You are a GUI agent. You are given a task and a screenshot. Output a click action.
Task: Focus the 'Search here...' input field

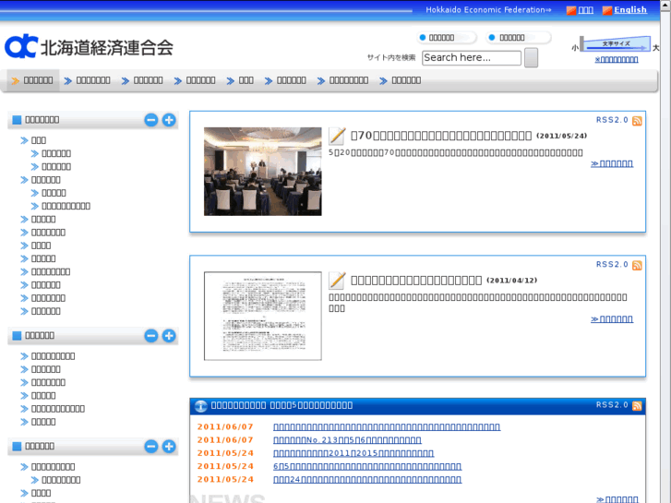[471, 58]
